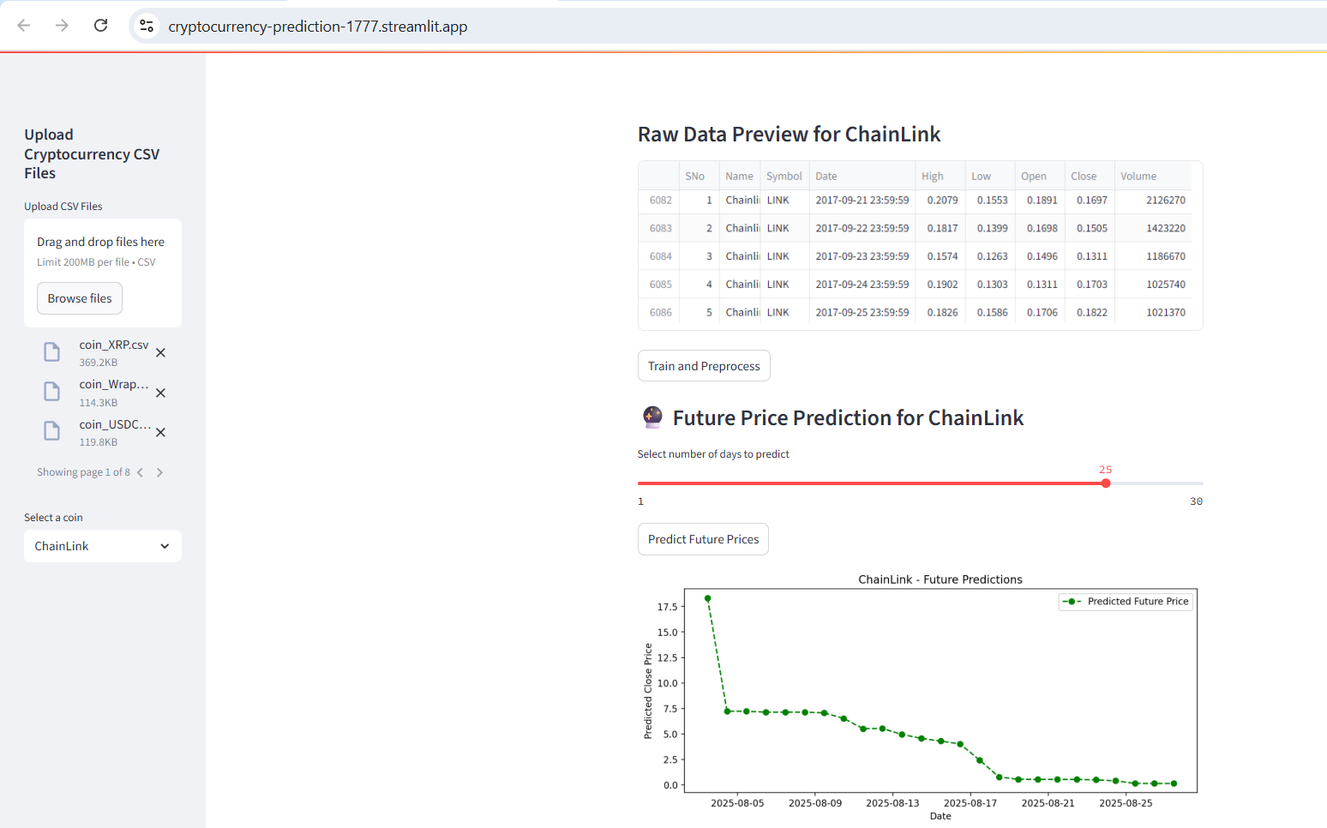Remove the coin_Wrap... file
The image size is (1327, 828).
[160, 393]
